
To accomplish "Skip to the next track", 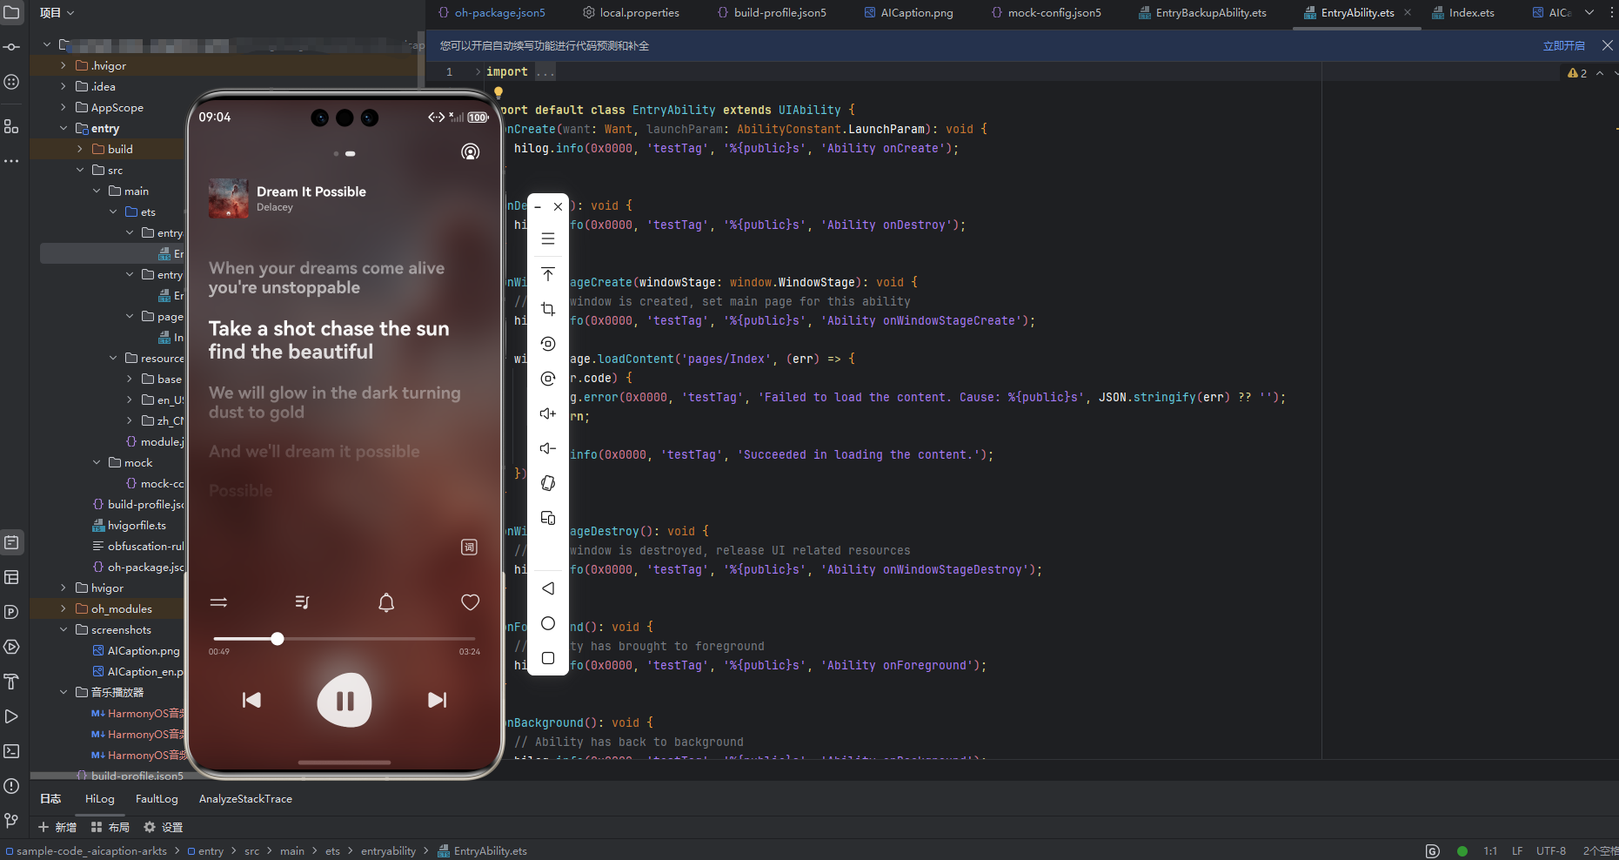I will coord(437,700).
